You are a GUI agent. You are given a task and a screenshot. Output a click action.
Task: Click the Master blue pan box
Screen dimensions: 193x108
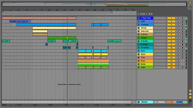(180, 102)
